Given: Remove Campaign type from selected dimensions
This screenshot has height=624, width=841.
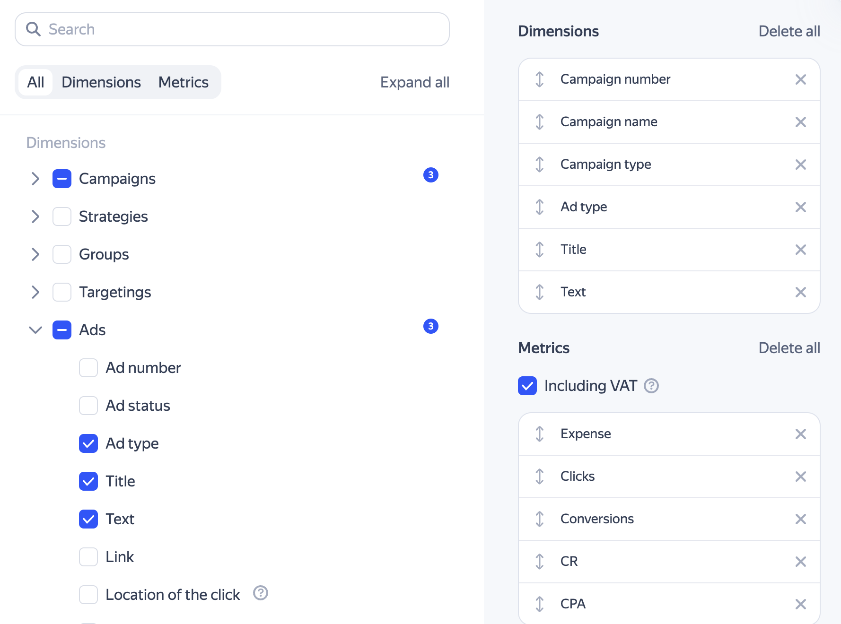Looking at the screenshot, I should (800, 165).
